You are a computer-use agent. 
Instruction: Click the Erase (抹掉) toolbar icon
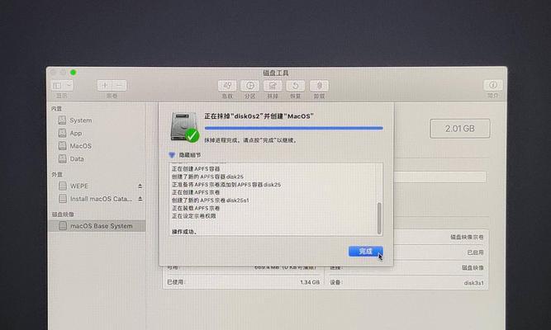coord(273,86)
